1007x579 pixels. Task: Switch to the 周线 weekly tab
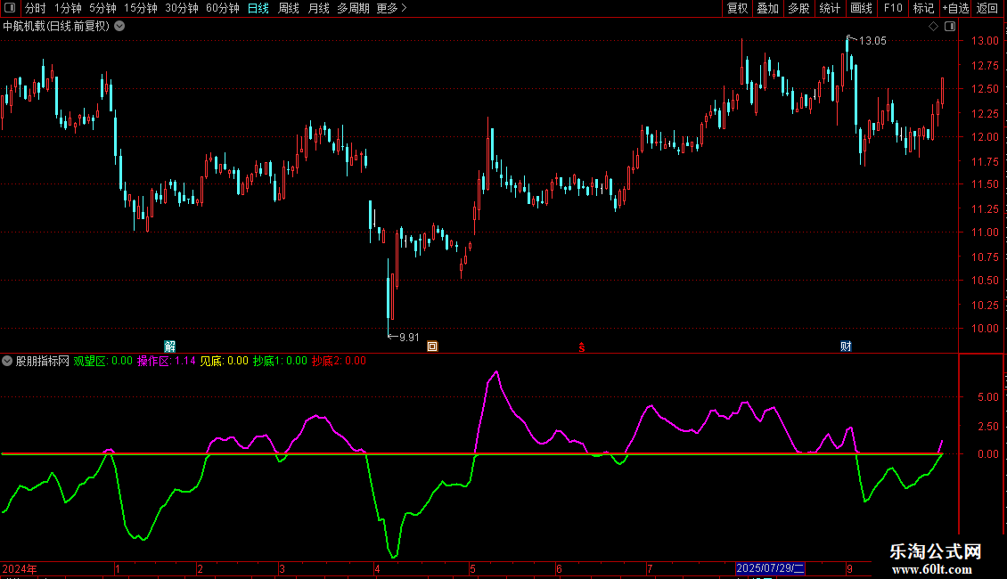click(x=289, y=8)
